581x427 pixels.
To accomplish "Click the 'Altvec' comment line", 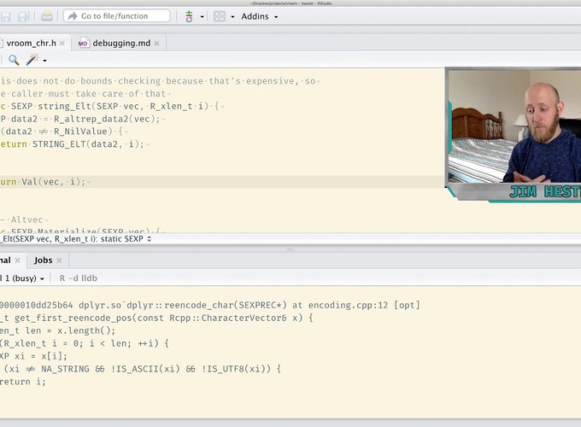I will 24,219.
